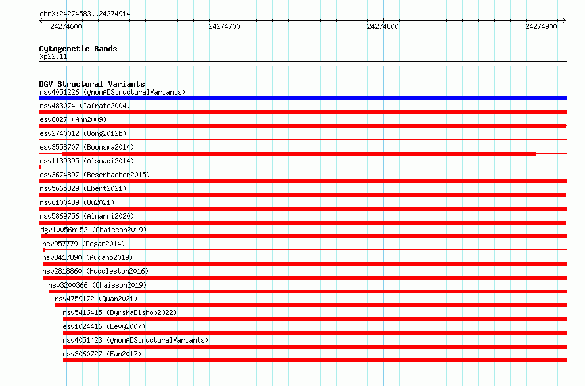This screenshot has height=386, width=585.
Task: Click the blue bar for nsv4051226
Action: point(302,98)
